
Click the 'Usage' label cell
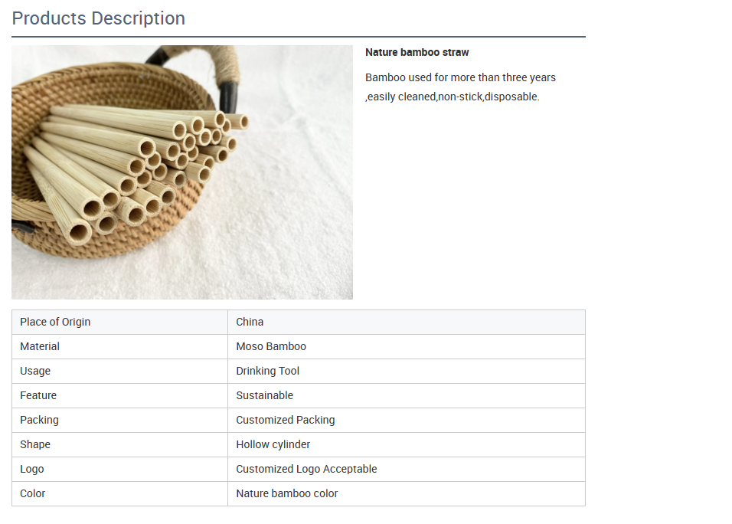[x=119, y=372]
